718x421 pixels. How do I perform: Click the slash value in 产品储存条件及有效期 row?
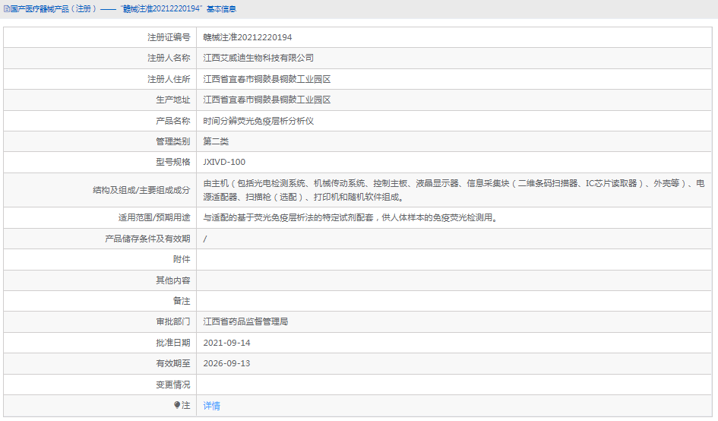[x=205, y=239]
